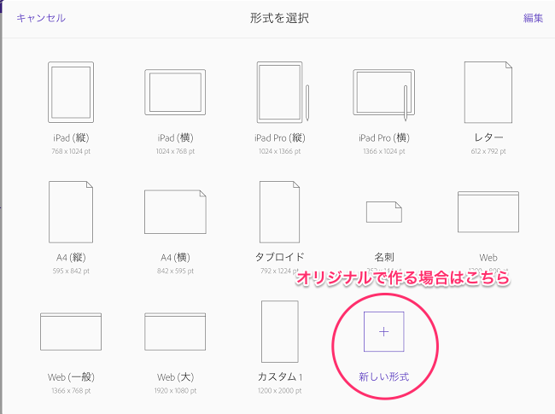Click the iPad (縦) label text

pyautogui.click(x=71, y=137)
